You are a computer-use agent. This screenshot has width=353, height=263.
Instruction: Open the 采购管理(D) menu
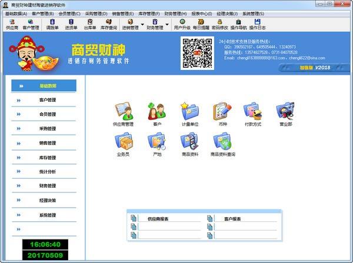click(96, 13)
